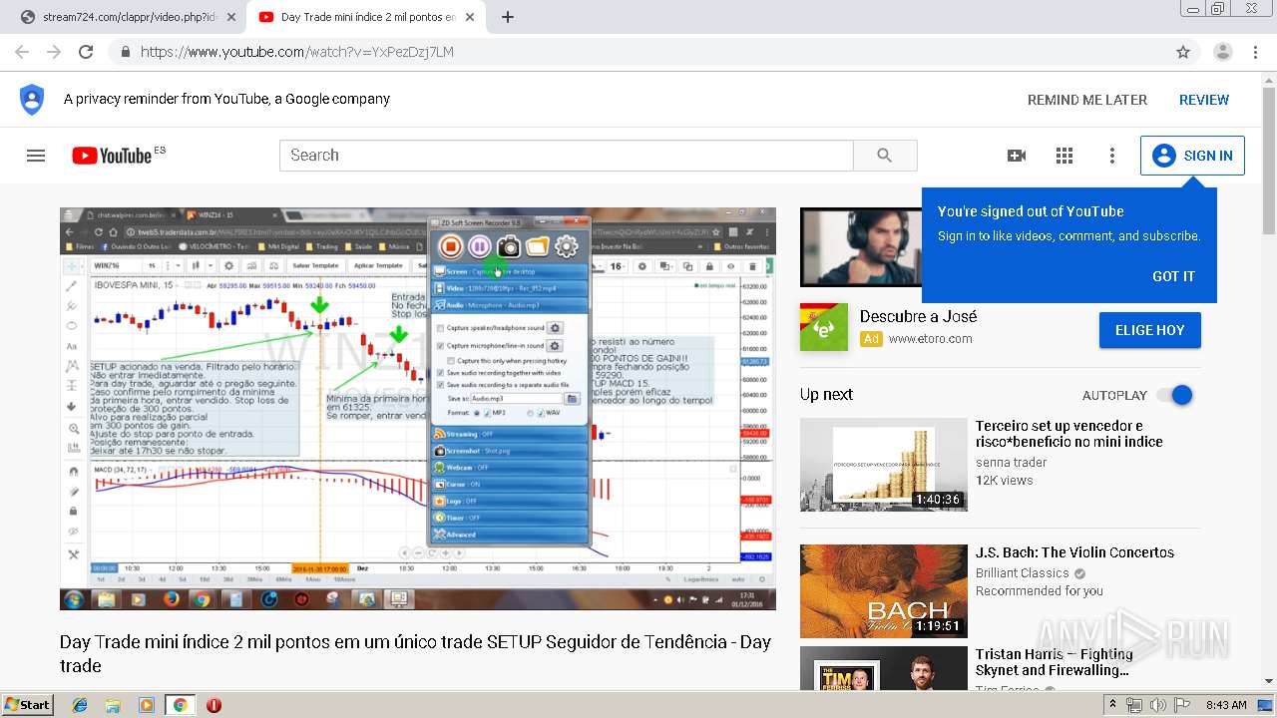Click the ELIGE HOY ad button

click(1149, 330)
